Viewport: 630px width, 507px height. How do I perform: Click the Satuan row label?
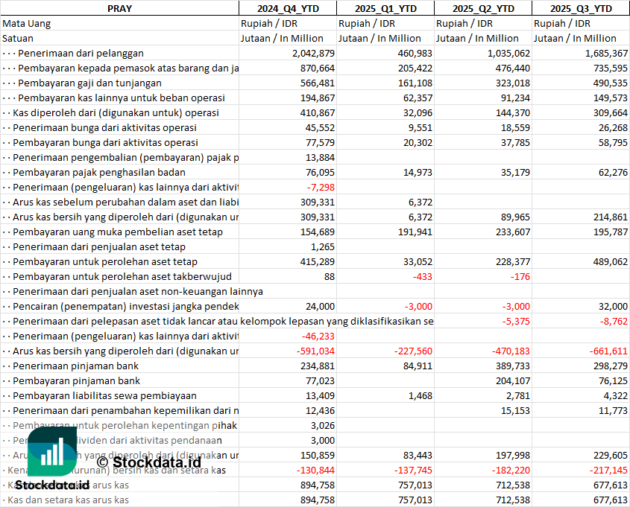[18, 39]
